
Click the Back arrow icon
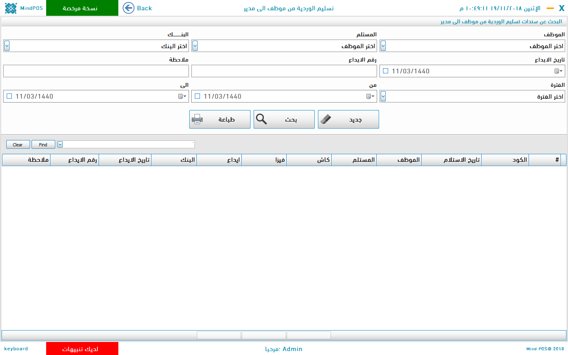click(129, 8)
